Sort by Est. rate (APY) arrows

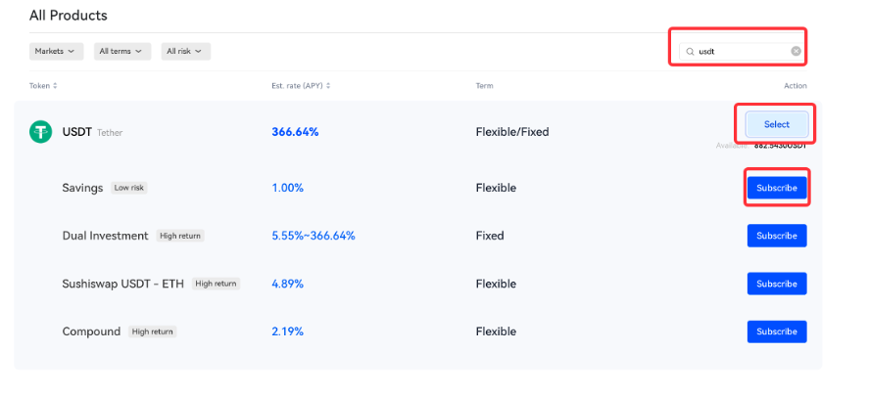tap(330, 86)
